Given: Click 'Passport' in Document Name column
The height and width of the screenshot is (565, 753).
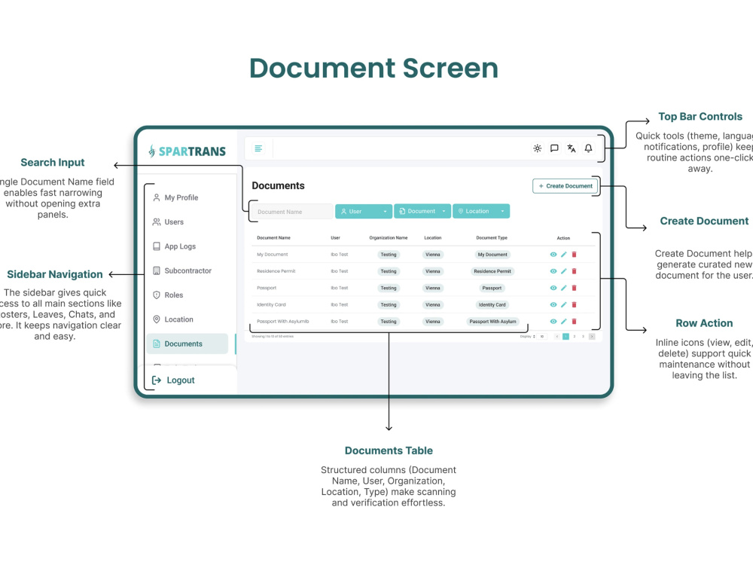Looking at the screenshot, I should [x=267, y=289].
